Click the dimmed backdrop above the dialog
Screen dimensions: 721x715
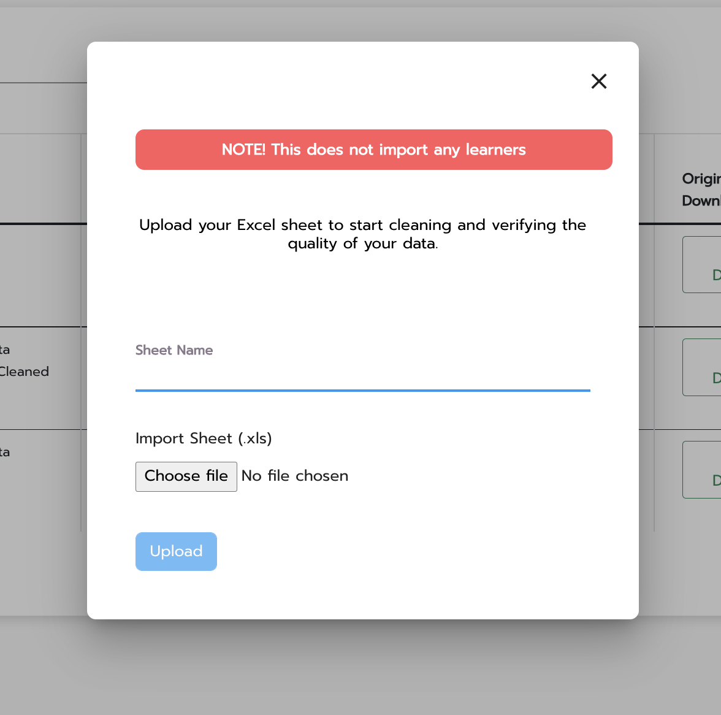(360, 22)
